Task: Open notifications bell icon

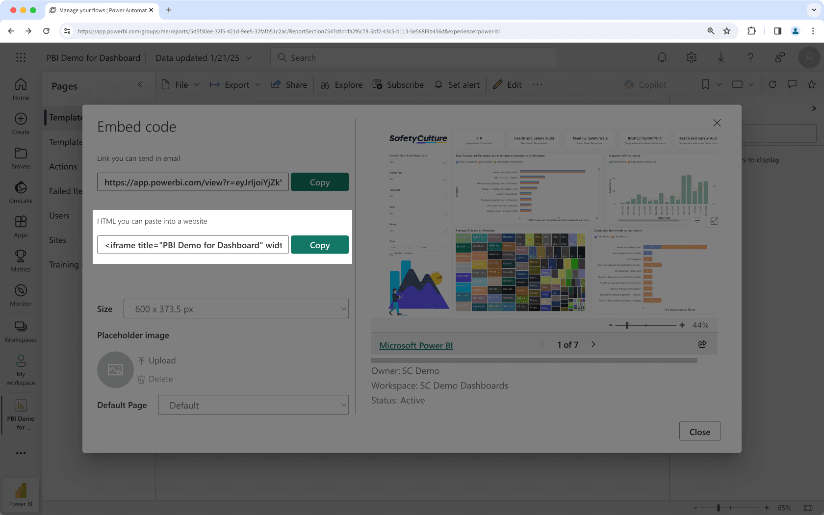Action: click(662, 57)
